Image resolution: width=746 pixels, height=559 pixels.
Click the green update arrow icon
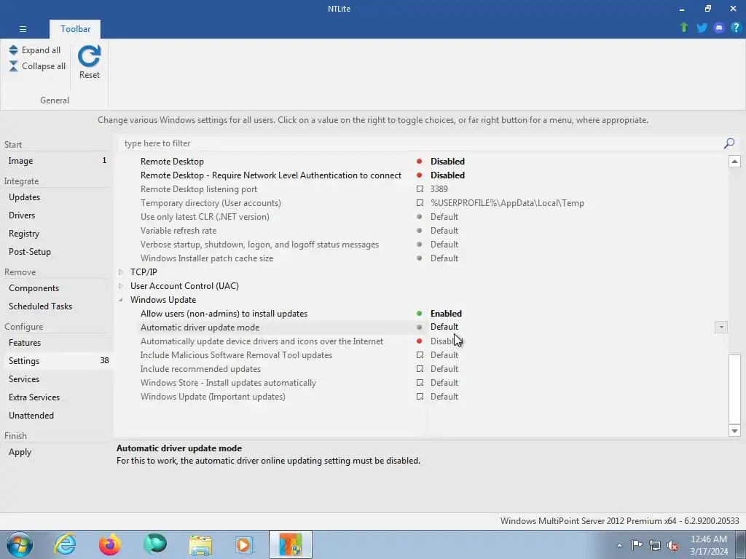[684, 28]
